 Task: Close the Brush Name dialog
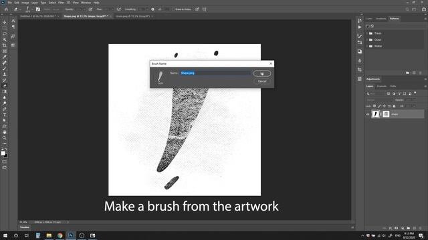point(271,64)
